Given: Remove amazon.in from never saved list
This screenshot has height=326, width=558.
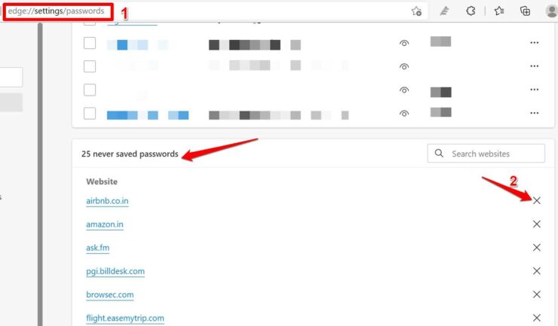Looking at the screenshot, I should [x=537, y=224].
